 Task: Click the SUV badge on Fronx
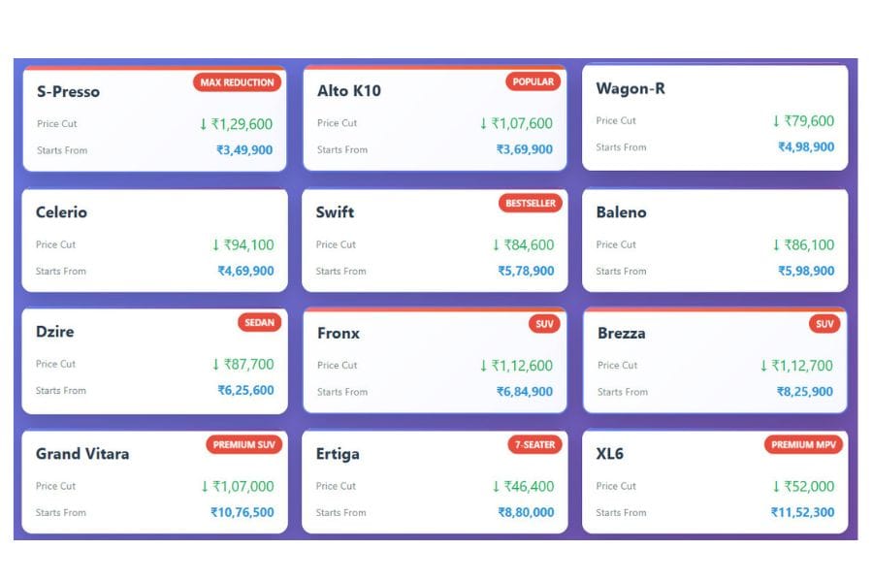click(545, 323)
